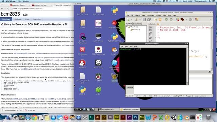The height and width of the screenshot is (122, 217).
Task: Open LXTerminal's Tabs menu
Action: (x=131, y=46)
